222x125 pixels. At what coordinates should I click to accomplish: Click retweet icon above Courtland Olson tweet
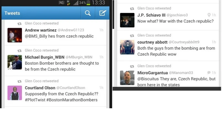[x=19, y=81]
